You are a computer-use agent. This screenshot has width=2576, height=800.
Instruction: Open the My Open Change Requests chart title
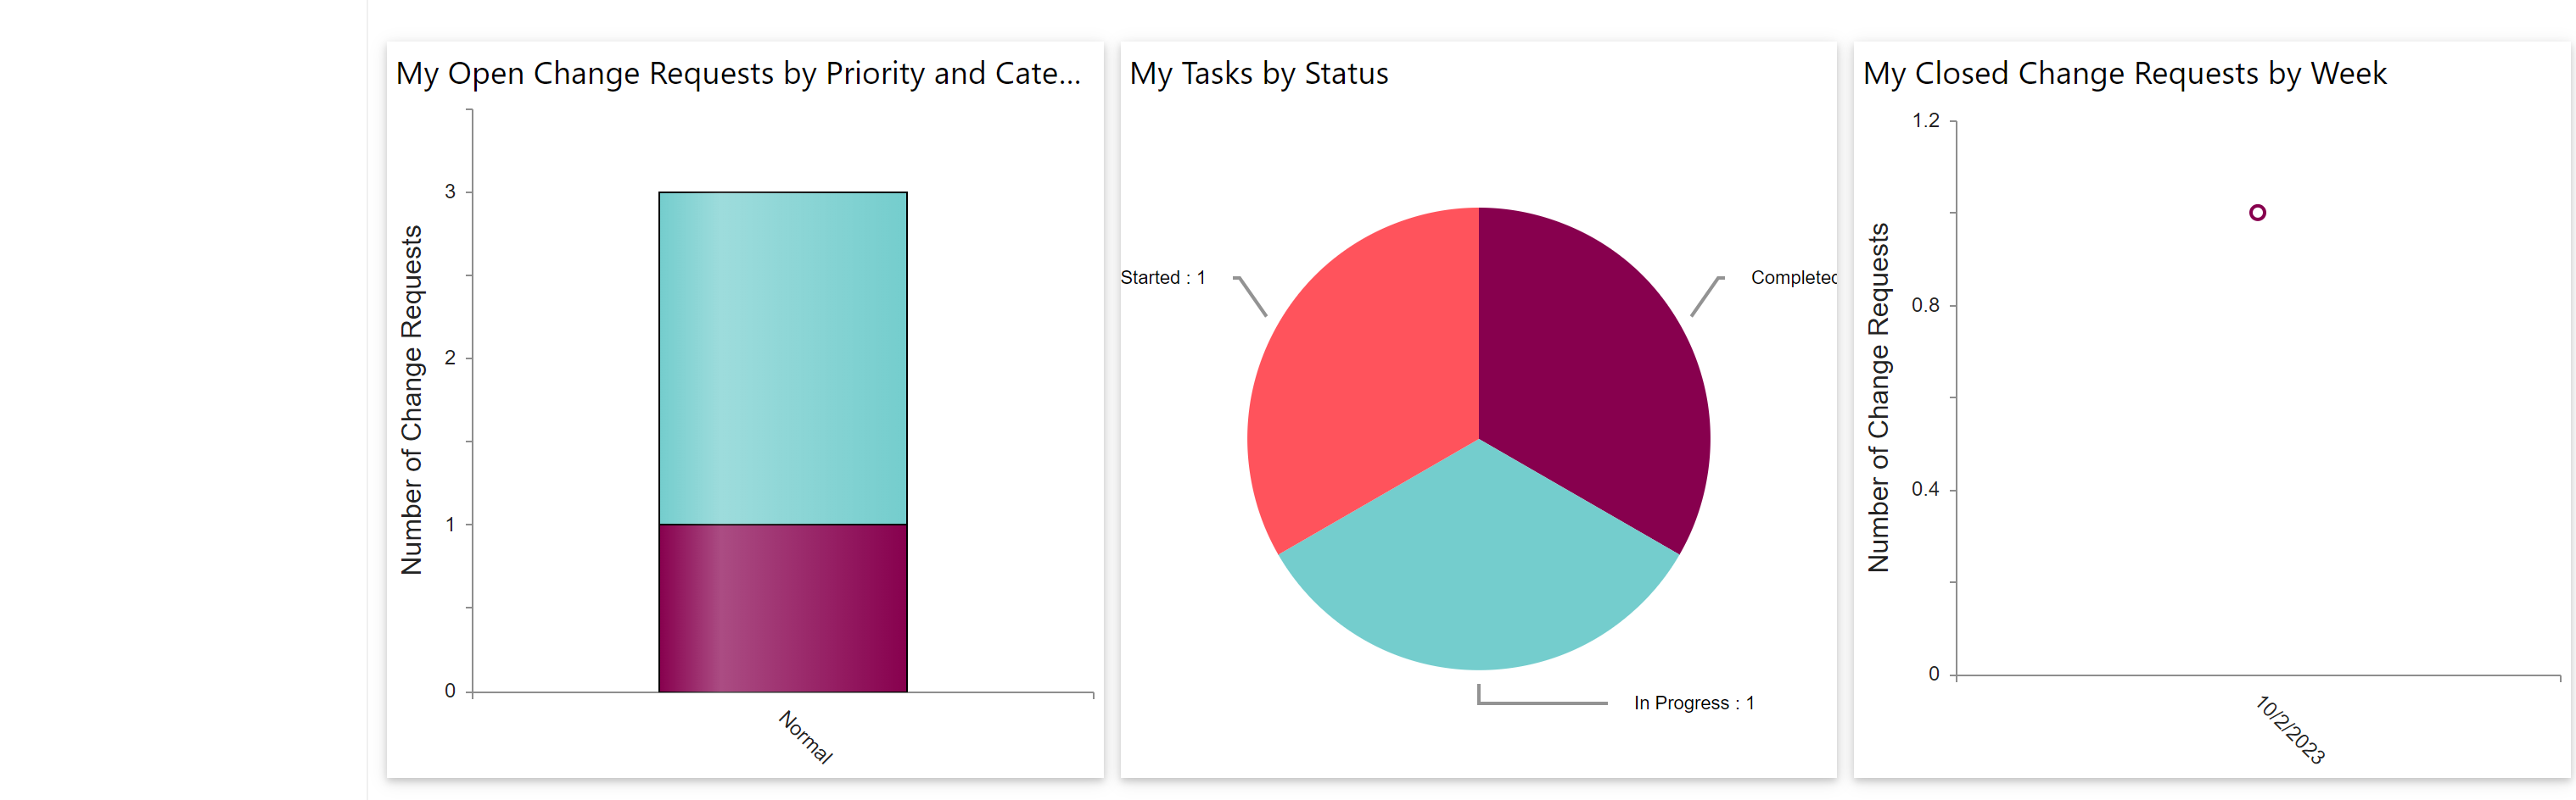738,74
